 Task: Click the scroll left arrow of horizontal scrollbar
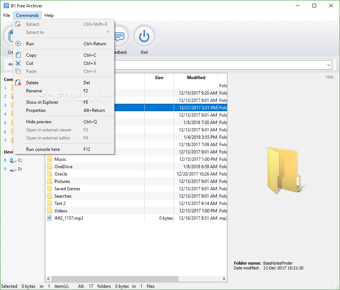click(x=48, y=279)
